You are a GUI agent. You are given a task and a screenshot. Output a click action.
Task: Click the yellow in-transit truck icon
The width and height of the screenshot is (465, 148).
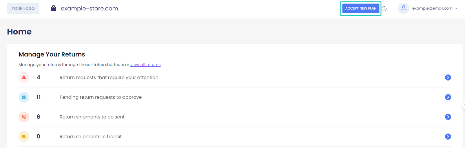(x=24, y=136)
